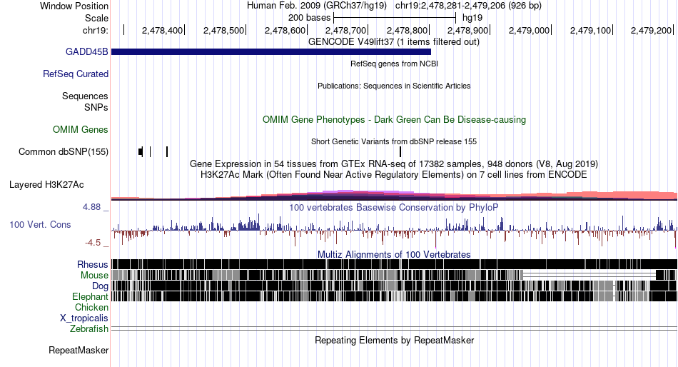678x367 pixels.
Task: Click Multiz Alignments of 100 Vertebrates title
Action: 394,254
